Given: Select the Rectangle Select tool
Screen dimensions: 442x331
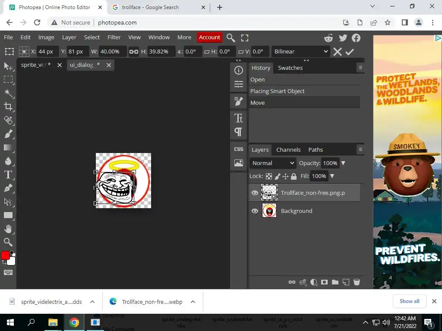Looking at the screenshot, I should 8,80.
